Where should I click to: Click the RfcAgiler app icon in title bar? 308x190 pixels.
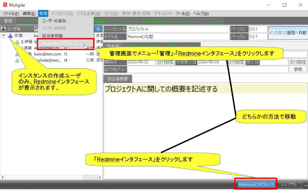click(x=5, y=5)
